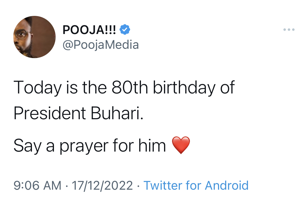Screen dimensions: 300x199
Task: Click the 'Say a prayer for him' sentence
Action: pyautogui.click(x=89, y=146)
